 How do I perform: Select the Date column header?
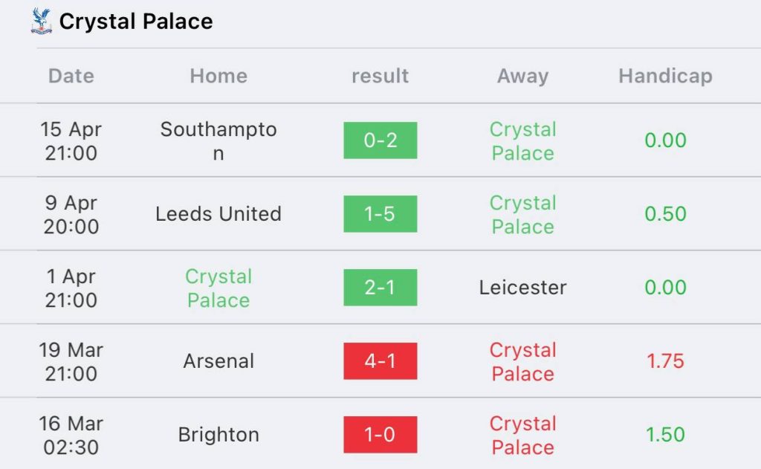tap(71, 76)
